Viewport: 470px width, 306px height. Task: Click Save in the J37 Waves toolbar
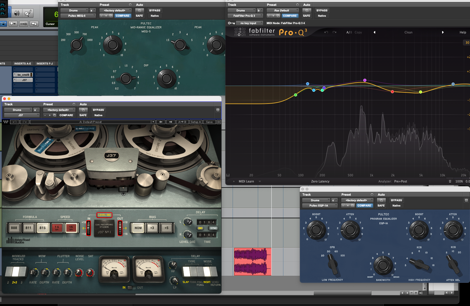coord(209,122)
